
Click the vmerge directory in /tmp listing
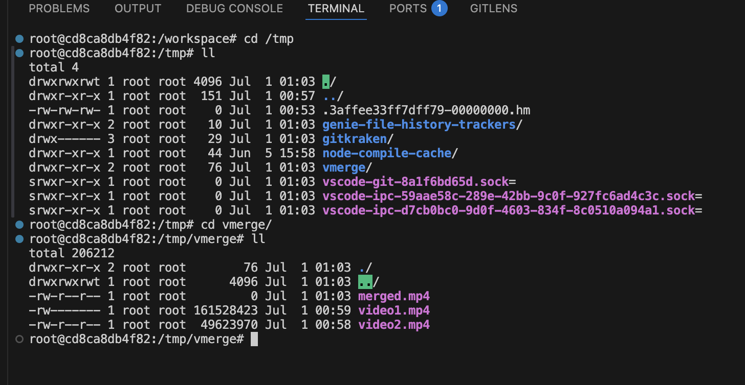[344, 167]
